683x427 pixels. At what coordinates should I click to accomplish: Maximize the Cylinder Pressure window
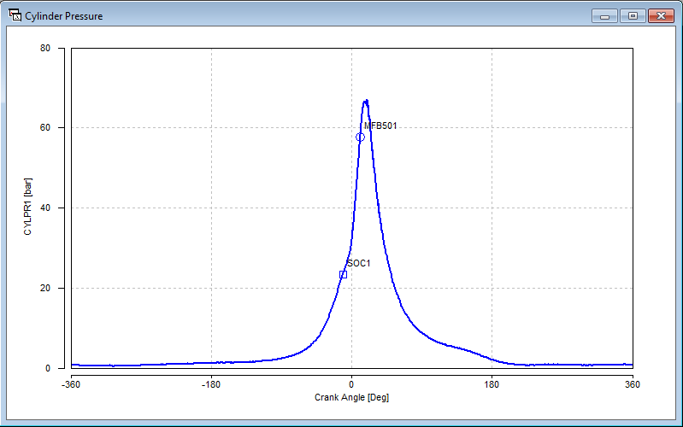click(x=633, y=15)
